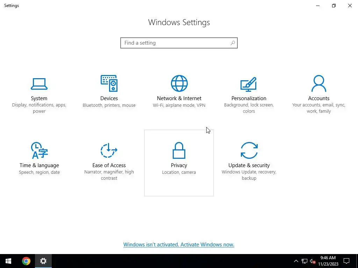Open the Action Center notifications icon
The height and width of the screenshot is (268, 358).
346,261
